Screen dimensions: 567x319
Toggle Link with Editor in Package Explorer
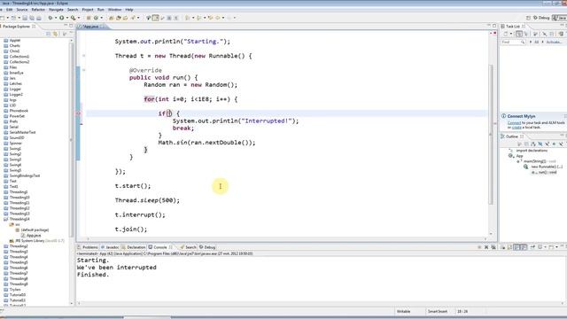click(55, 34)
